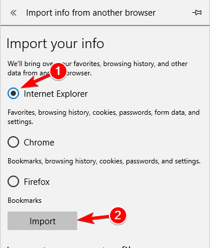Click the intro paragraph about bringing over favorites
This screenshot has width=210, height=248.
97,68
